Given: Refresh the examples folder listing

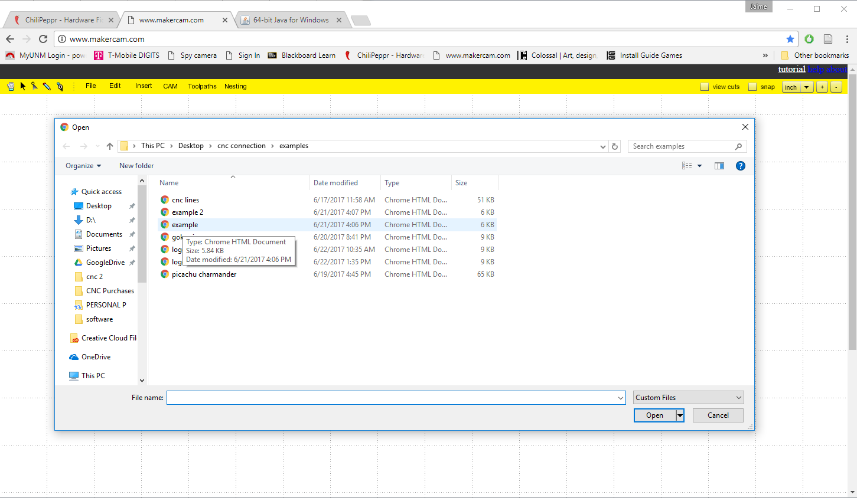Looking at the screenshot, I should pos(615,146).
